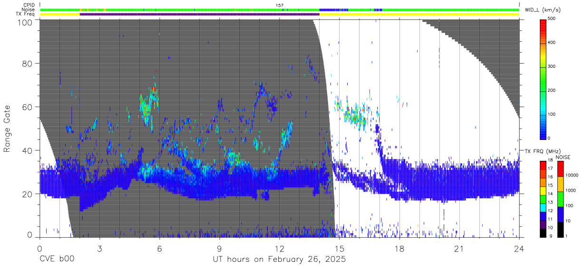
Task: Click the '9' hour tick on the time axis
Action: click(219, 248)
